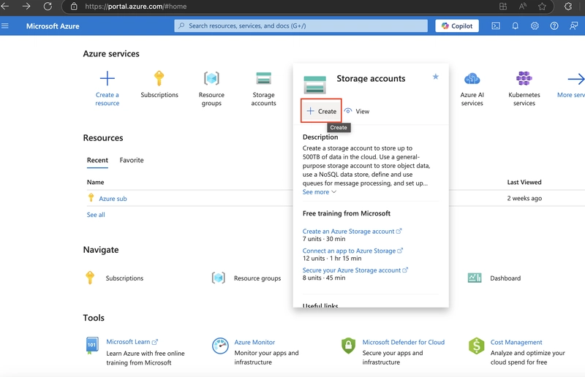
Task: Open the feedback icon in header
Action: (x=573, y=26)
